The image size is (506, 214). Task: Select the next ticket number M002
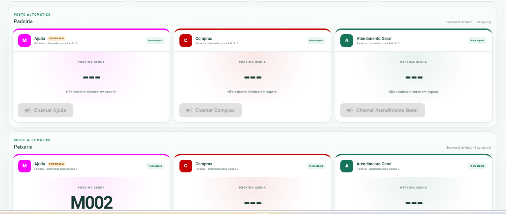(x=92, y=203)
